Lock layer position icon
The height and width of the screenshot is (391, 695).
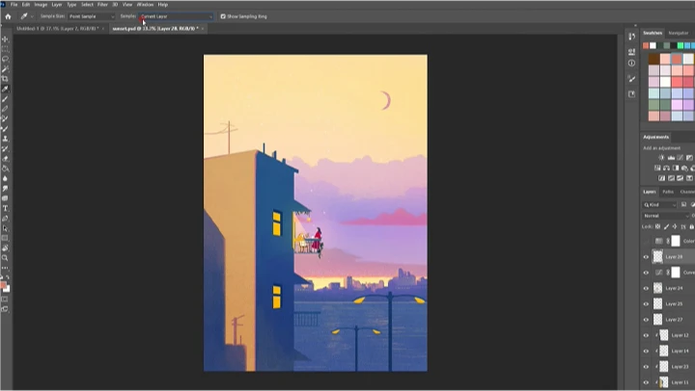675,226
